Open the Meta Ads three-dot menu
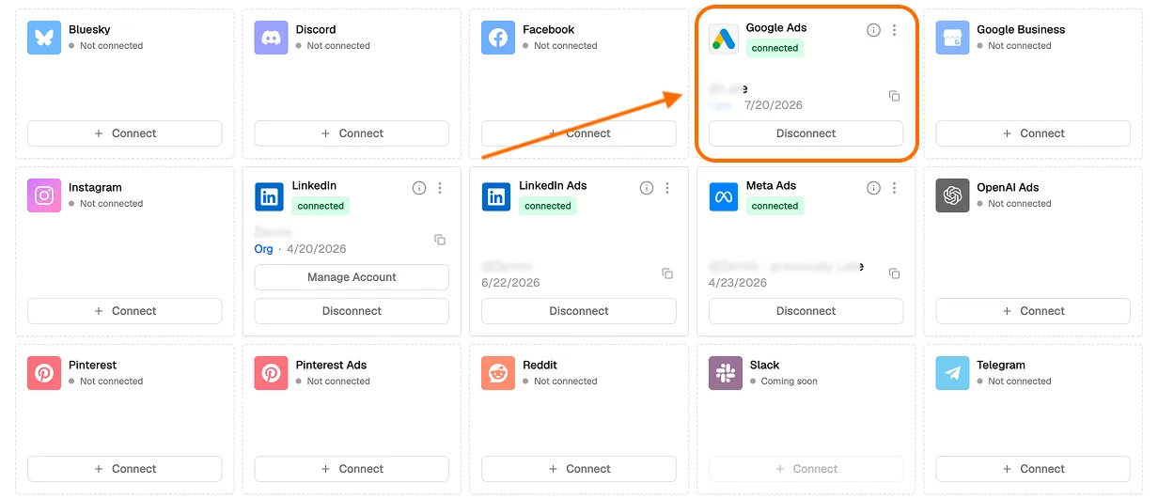Viewport: 1158px width, 499px height. [x=894, y=188]
